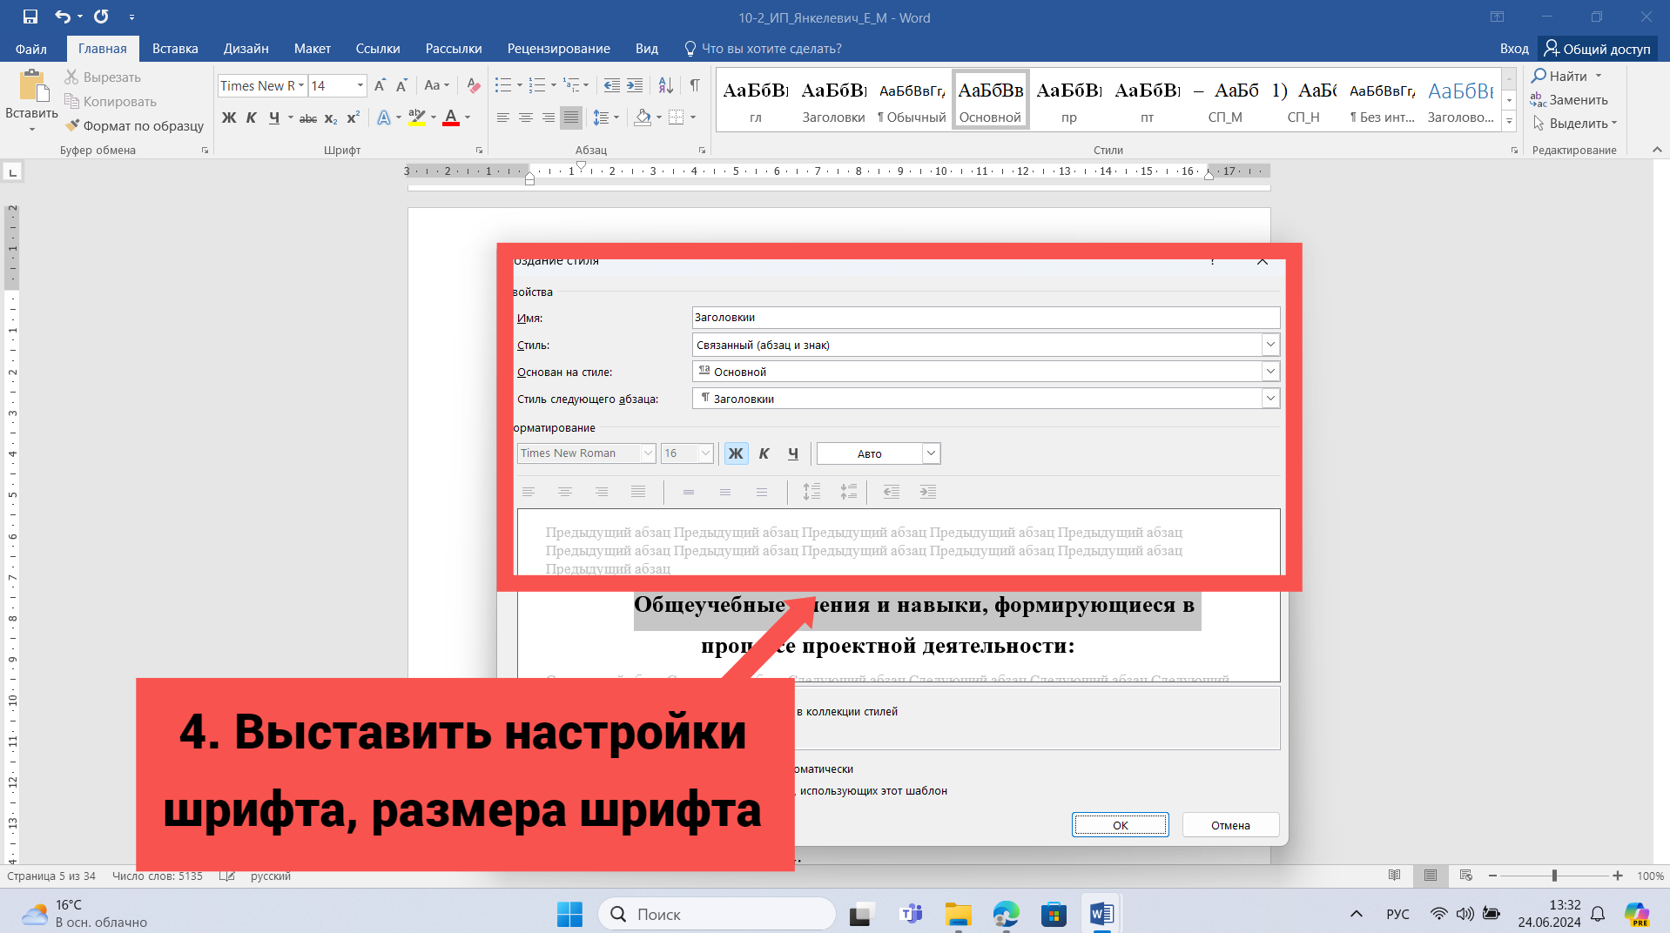Open the Файл tab
The height and width of the screenshot is (933, 1670).
[31, 49]
